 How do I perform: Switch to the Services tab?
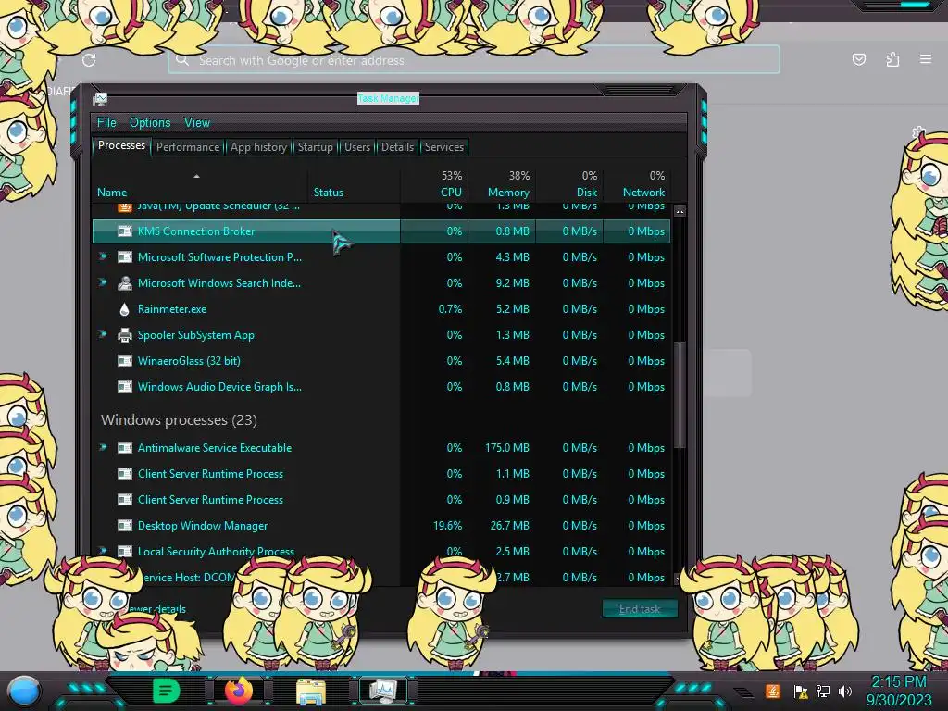(x=444, y=147)
